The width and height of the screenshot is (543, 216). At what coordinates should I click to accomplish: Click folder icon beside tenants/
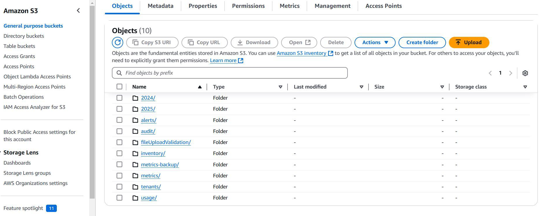pos(135,187)
